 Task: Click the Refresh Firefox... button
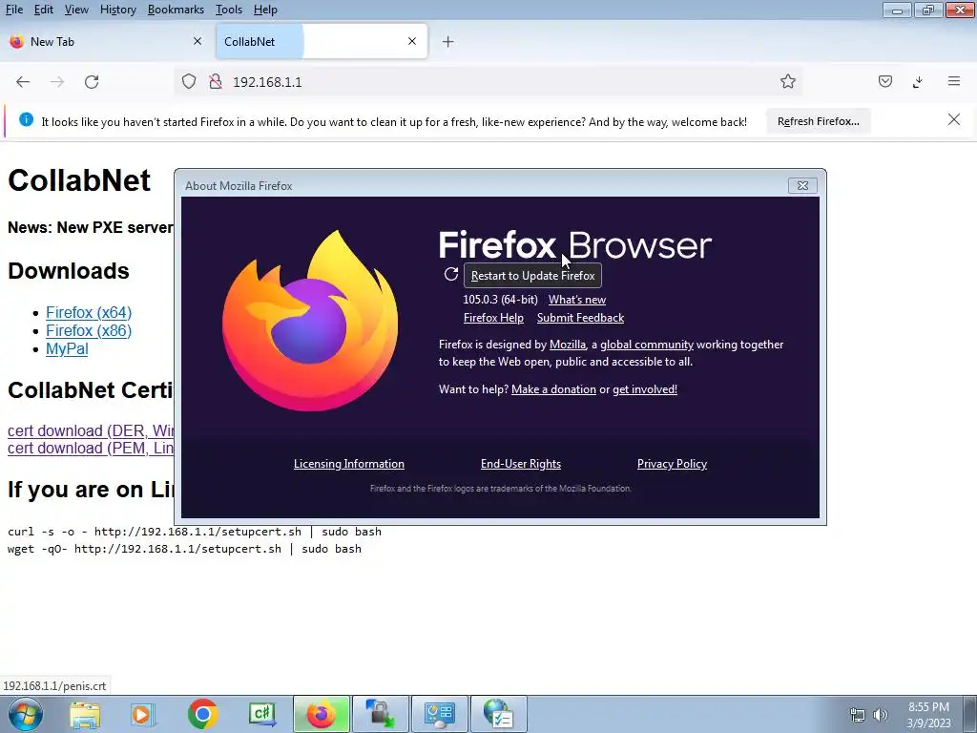pyautogui.click(x=818, y=121)
